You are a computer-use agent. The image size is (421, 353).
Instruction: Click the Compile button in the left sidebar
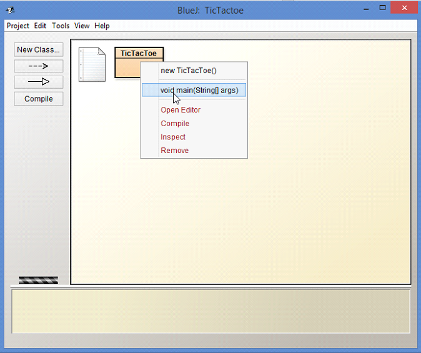tap(38, 99)
